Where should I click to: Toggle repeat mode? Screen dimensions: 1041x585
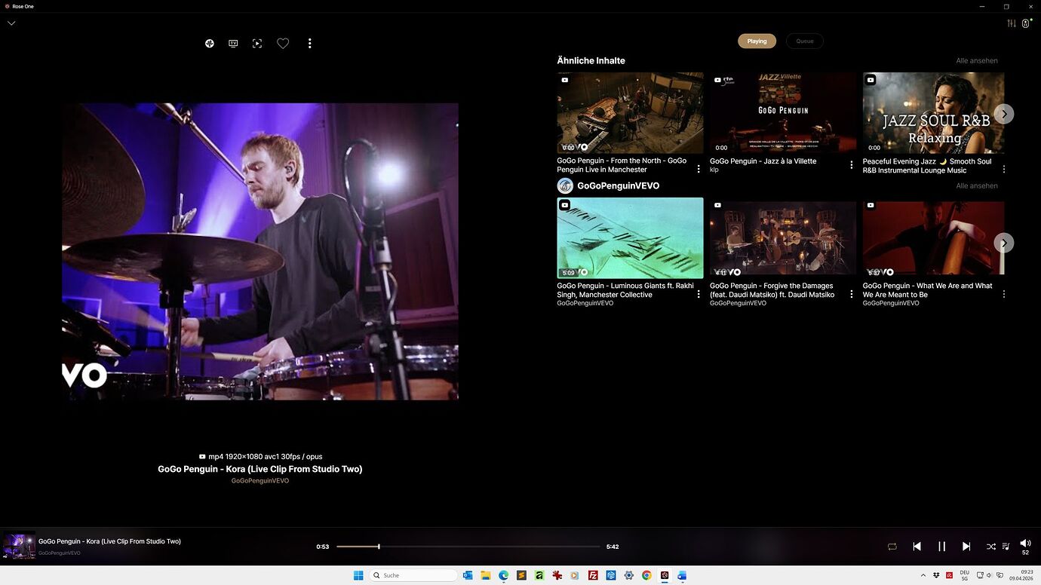pos(892,547)
